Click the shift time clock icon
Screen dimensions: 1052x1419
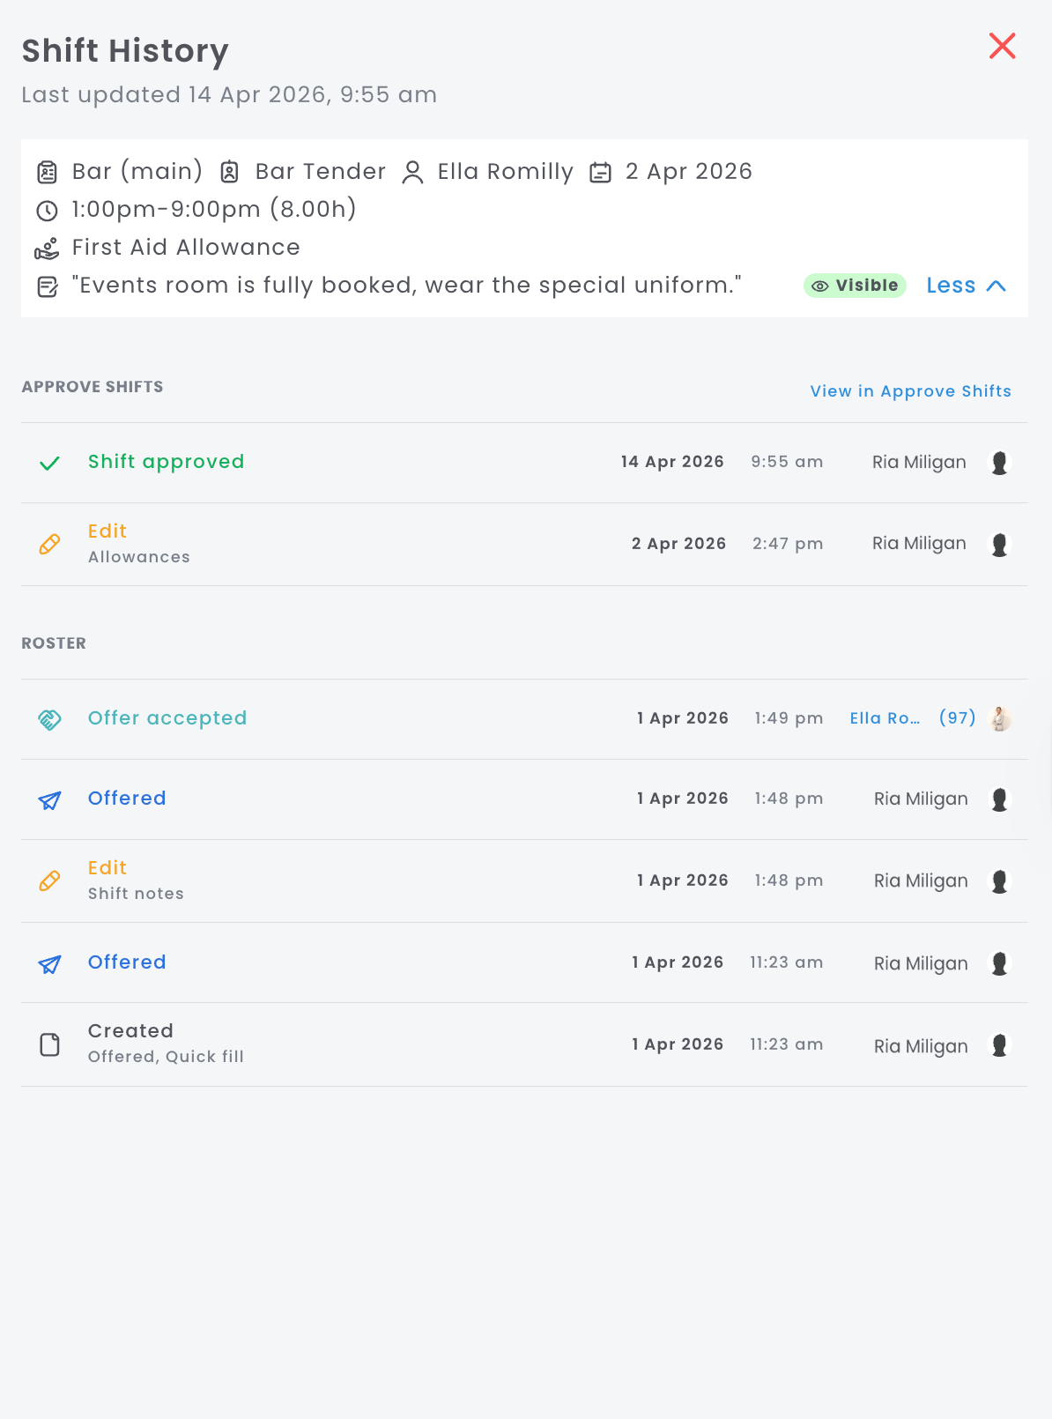(x=47, y=211)
